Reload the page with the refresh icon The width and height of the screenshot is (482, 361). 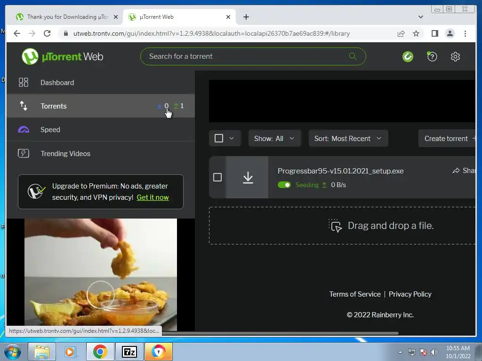coord(47,33)
